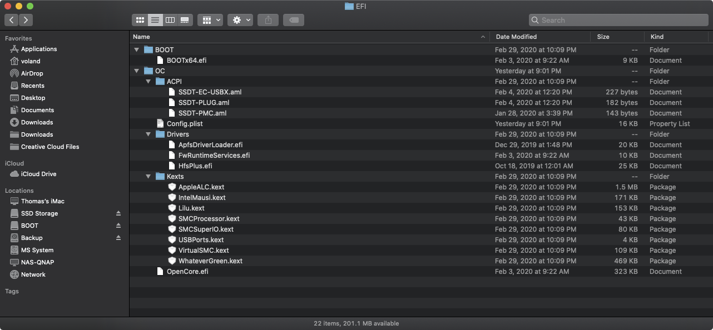Open Network in the sidebar
Viewport: 713px width, 330px height.
coord(33,274)
